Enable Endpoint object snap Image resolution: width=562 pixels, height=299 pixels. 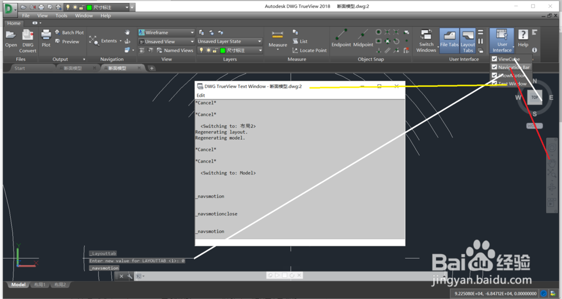coord(341,38)
